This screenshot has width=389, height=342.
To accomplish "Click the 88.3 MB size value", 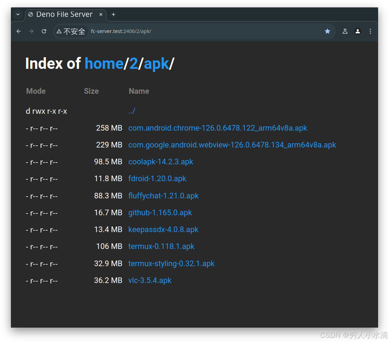I will [x=108, y=196].
